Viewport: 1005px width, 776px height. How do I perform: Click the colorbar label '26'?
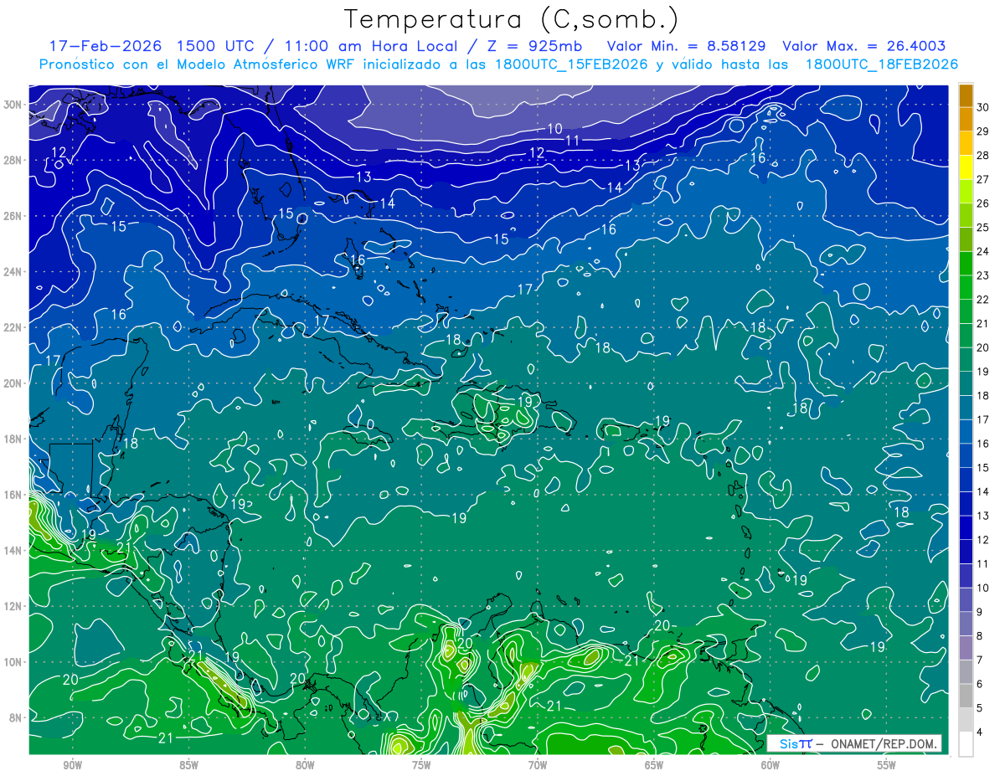pos(982,203)
